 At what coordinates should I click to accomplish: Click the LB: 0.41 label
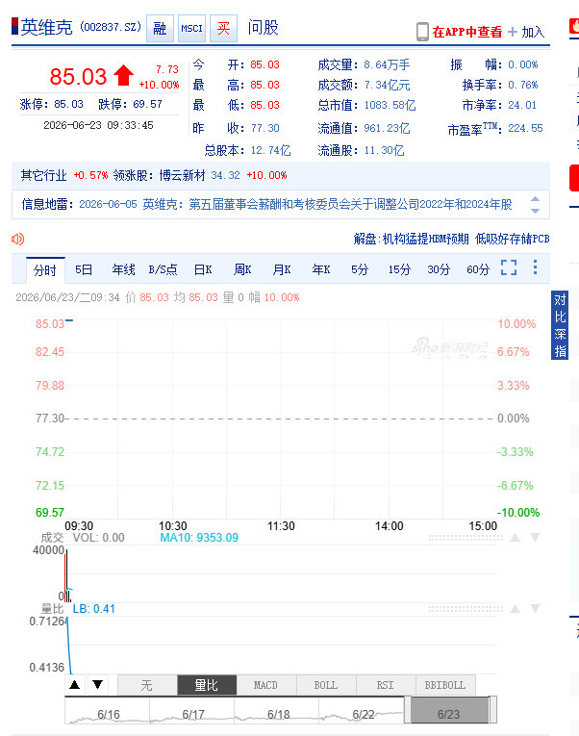[94, 609]
